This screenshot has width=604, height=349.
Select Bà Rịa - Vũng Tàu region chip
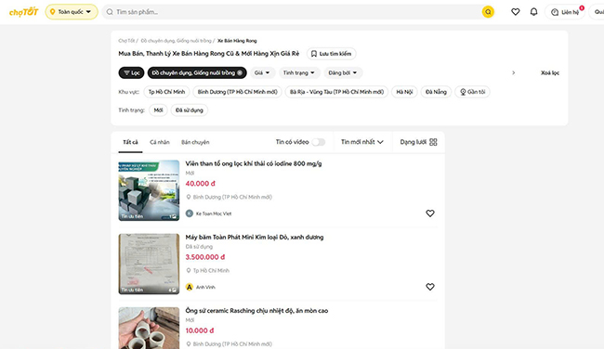pyautogui.click(x=336, y=92)
